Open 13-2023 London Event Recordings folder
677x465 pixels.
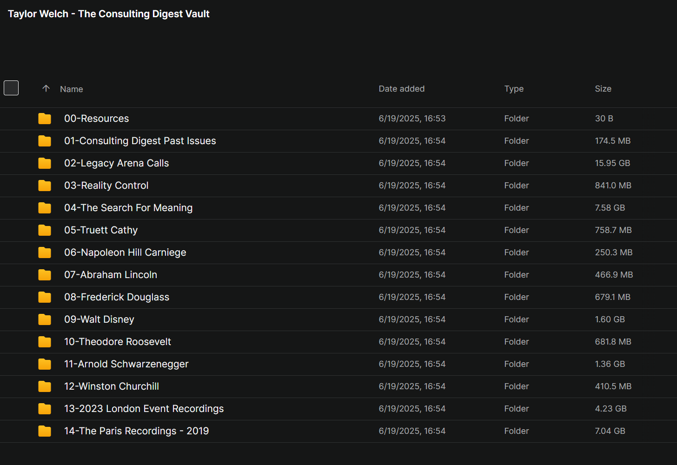coord(144,409)
